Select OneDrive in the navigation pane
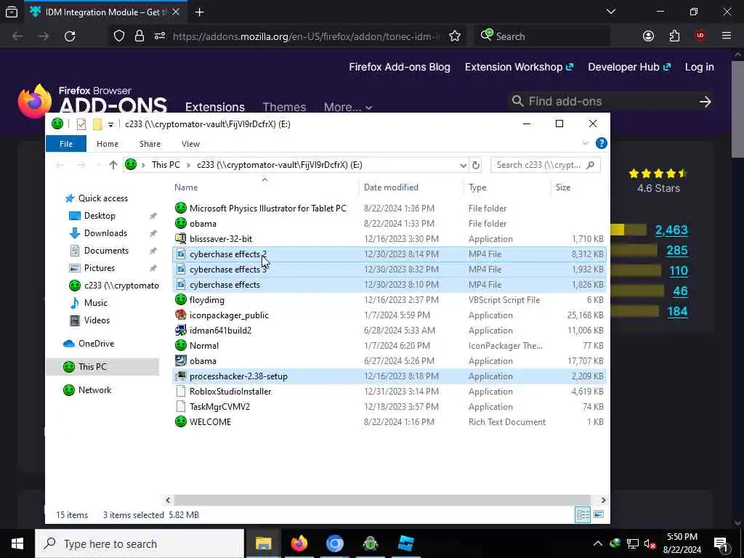744x558 pixels. (96, 344)
